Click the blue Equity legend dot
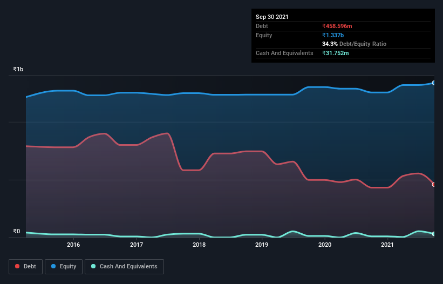This screenshot has height=284, width=443. click(x=53, y=266)
